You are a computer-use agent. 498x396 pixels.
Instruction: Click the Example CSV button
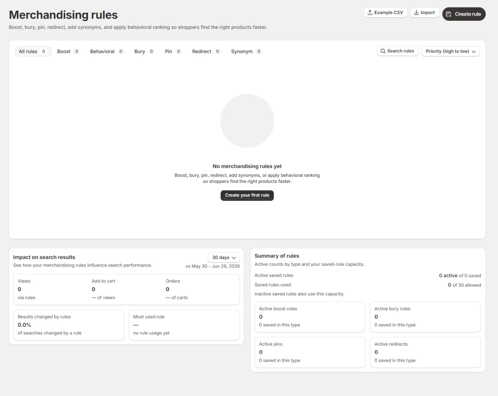point(385,13)
